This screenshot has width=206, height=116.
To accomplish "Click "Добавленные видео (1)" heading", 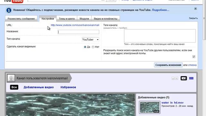I will coord(154,97).
